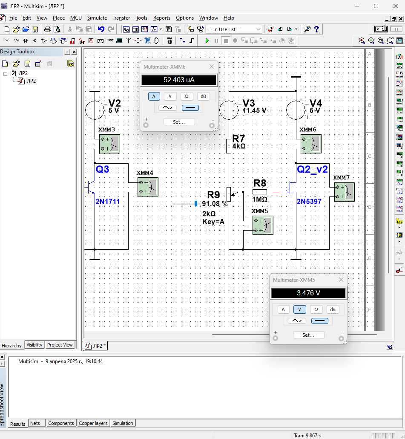
Task: Select Ammeter mode A in XMM5
Action: tap(283, 309)
